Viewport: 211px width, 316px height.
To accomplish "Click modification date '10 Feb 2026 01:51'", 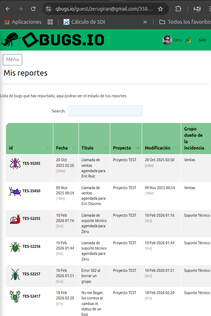I will [x=160, y=271].
